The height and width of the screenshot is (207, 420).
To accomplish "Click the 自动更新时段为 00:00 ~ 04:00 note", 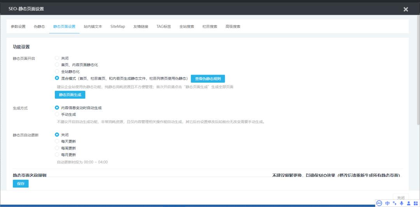I will click(x=82, y=162).
